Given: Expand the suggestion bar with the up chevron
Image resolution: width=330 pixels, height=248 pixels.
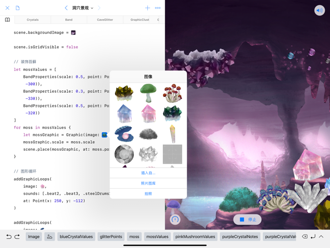Looking at the screenshot, I should [322, 237].
